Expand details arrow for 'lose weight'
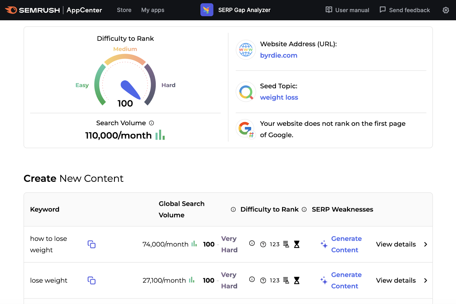The image size is (456, 304). (x=426, y=280)
